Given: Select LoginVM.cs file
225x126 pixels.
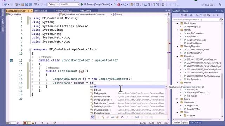Looking at the screenshot, I should [x=192, y=106].
